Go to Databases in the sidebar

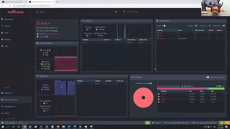(8, 93)
